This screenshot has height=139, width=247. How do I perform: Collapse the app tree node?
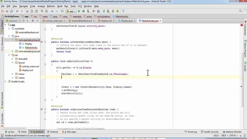pyautogui.click(x=5, y=25)
